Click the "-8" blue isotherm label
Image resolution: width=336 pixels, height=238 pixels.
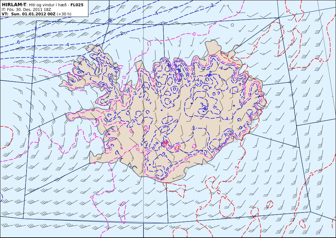click(36, 28)
